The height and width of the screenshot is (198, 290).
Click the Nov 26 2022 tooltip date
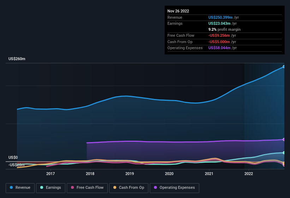pyautogui.click(x=178, y=11)
